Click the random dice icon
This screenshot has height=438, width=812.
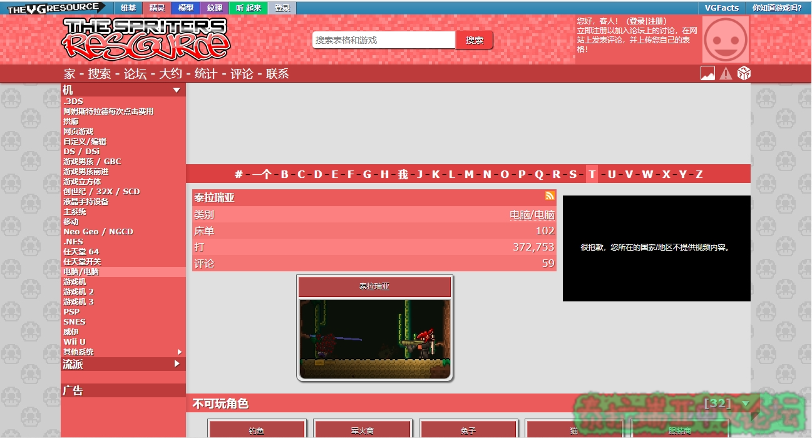point(744,73)
